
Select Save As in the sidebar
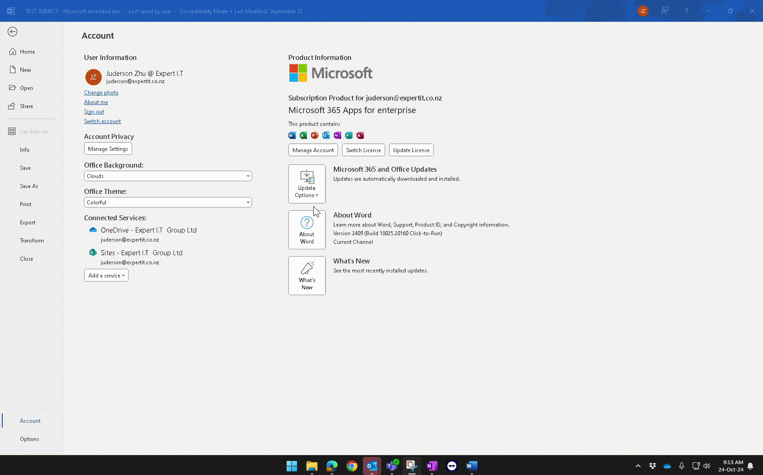click(x=29, y=186)
